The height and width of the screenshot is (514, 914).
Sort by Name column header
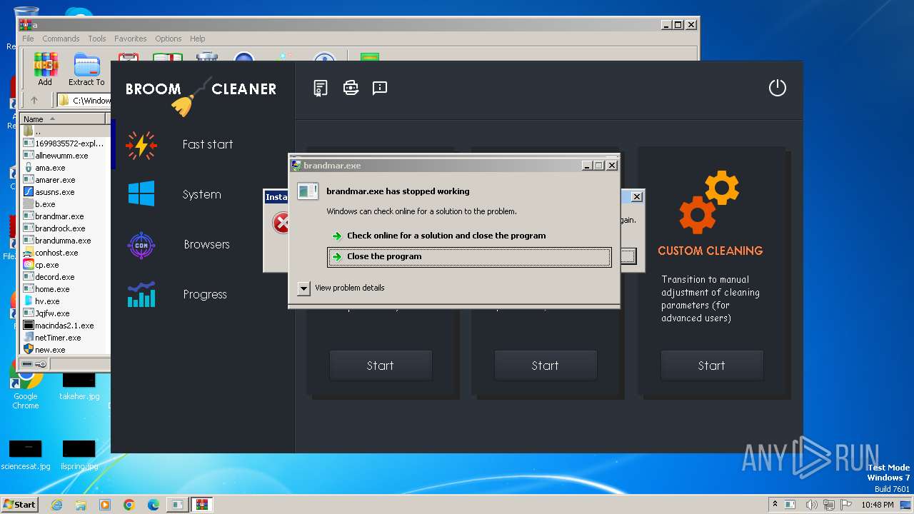(x=64, y=119)
